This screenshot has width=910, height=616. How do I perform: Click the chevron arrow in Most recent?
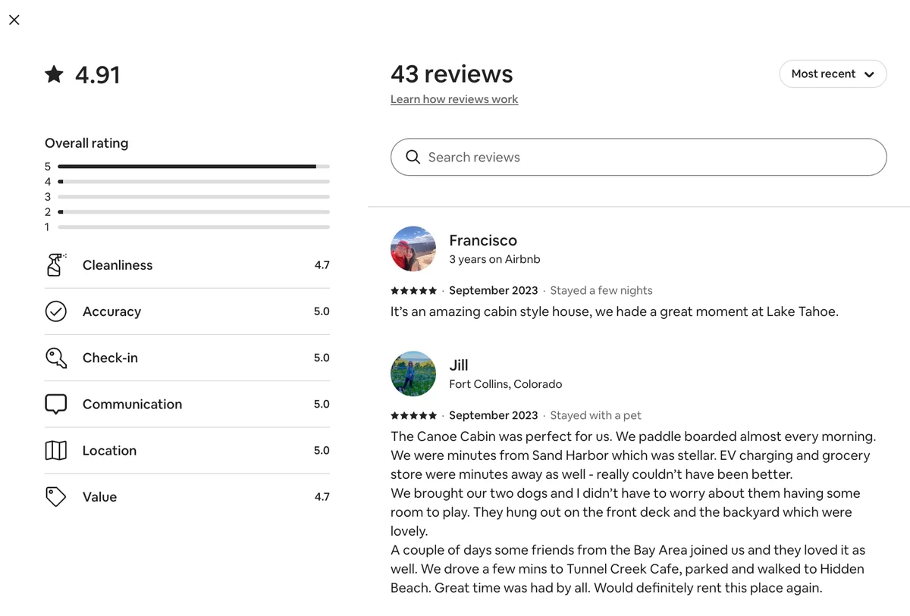click(869, 74)
